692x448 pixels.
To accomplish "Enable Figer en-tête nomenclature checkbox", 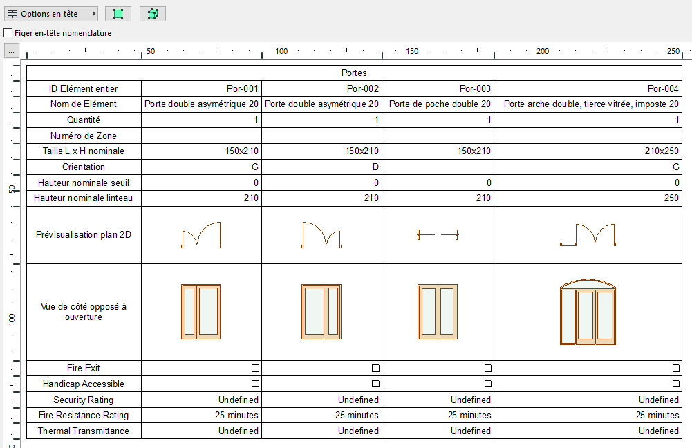I will [8, 33].
